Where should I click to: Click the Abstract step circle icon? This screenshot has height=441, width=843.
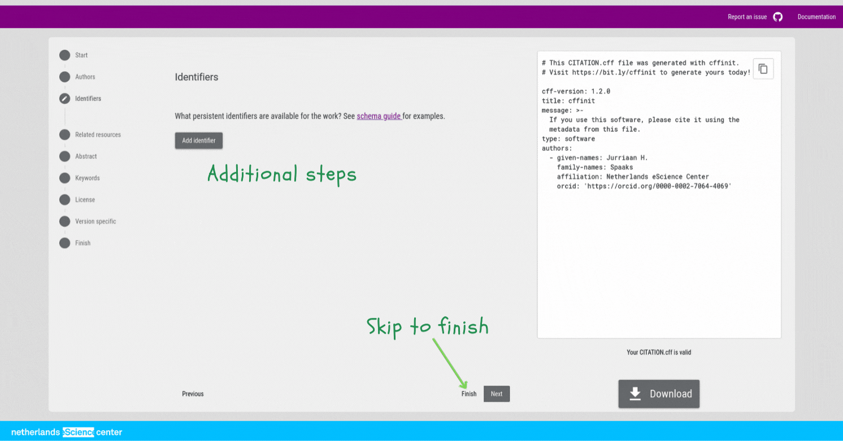65,156
